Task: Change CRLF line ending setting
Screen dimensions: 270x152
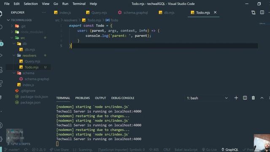Action: tap(167, 149)
